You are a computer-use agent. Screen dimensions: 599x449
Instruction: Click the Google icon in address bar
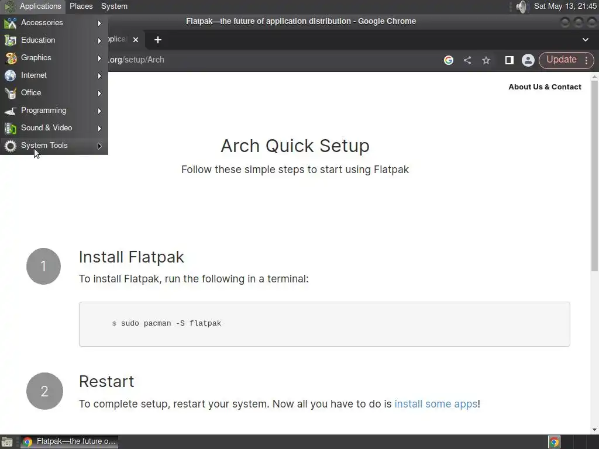tap(449, 60)
